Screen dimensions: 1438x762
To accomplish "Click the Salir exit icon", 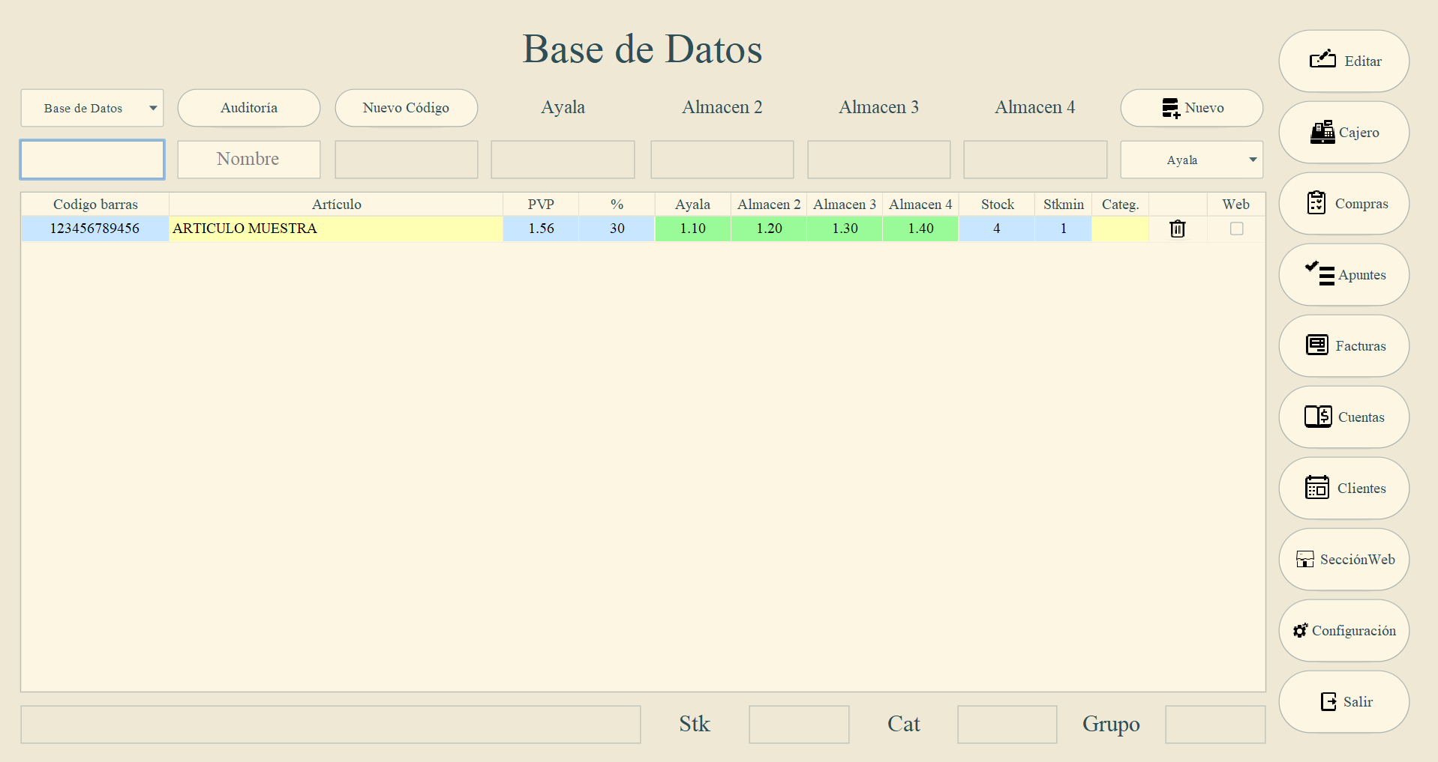I will tap(1328, 701).
